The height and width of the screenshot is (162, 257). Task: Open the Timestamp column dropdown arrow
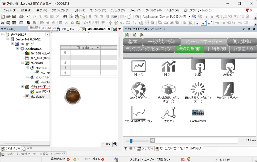(x=98, y=48)
